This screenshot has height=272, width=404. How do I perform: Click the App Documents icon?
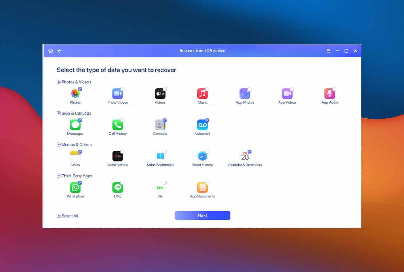pyautogui.click(x=202, y=187)
